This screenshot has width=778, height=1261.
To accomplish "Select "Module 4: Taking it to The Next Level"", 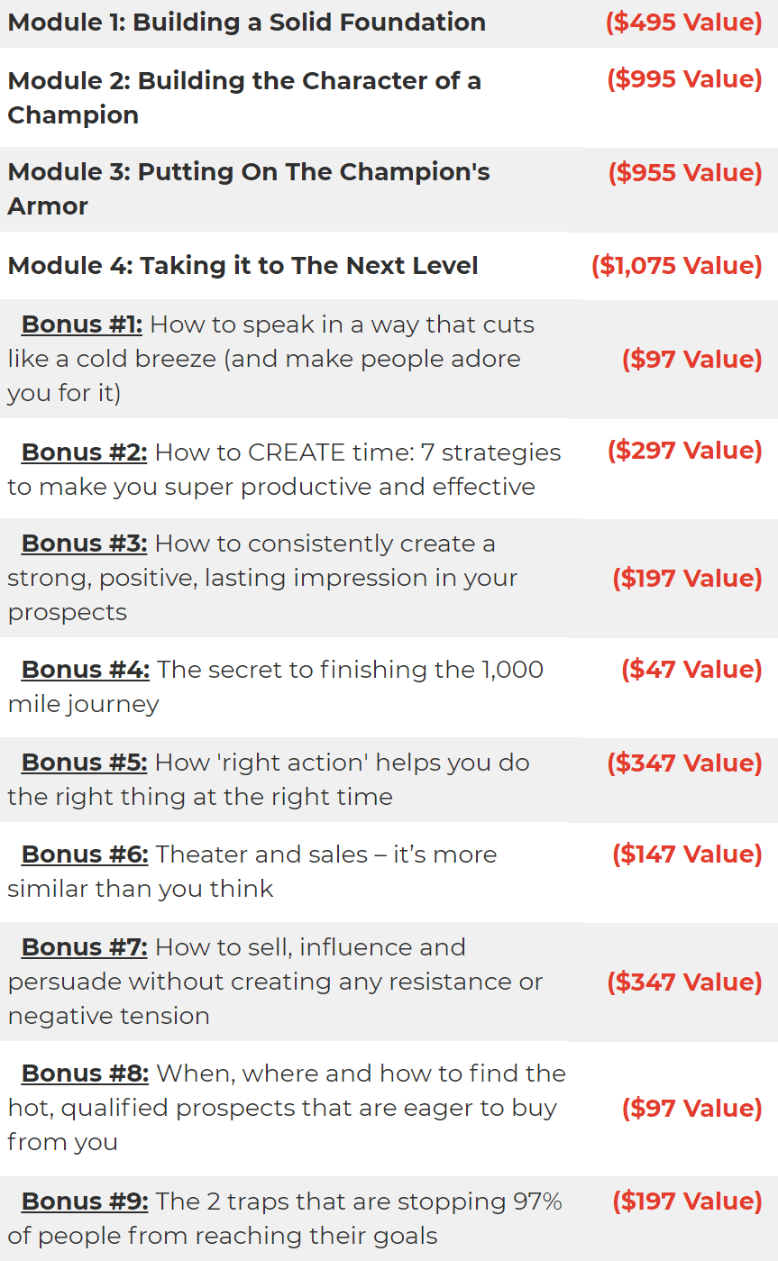I will tap(243, 266).
